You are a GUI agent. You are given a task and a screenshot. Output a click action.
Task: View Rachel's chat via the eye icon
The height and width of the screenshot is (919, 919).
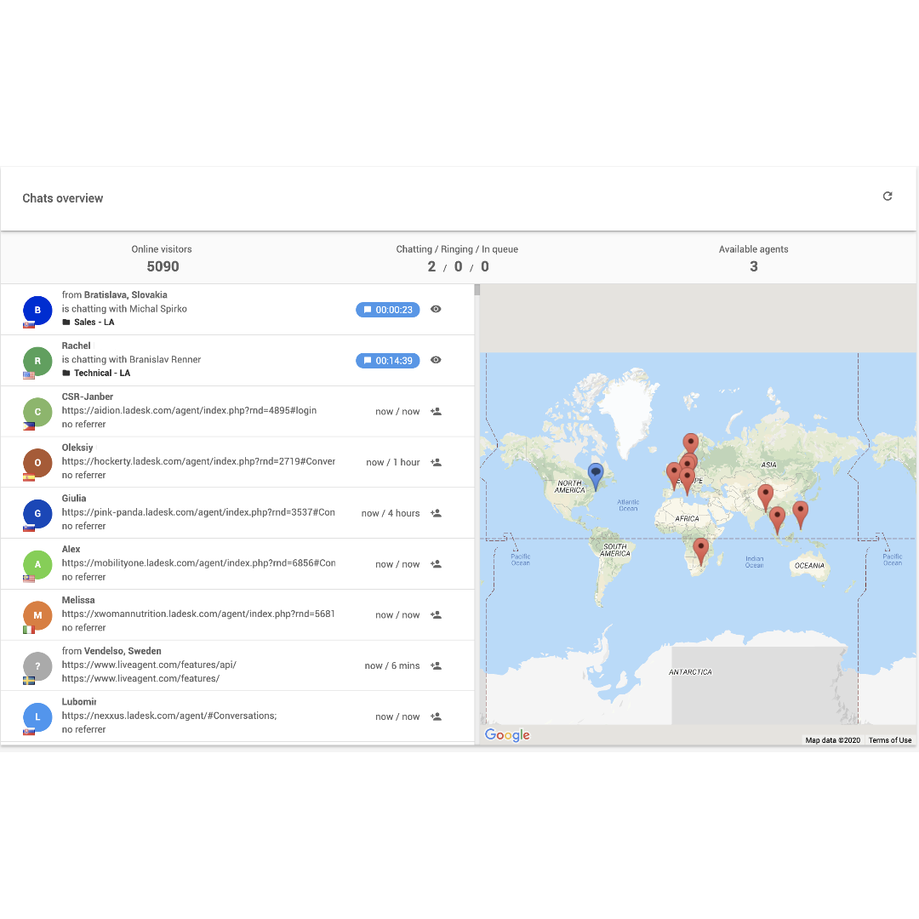(x=436, y=360)
